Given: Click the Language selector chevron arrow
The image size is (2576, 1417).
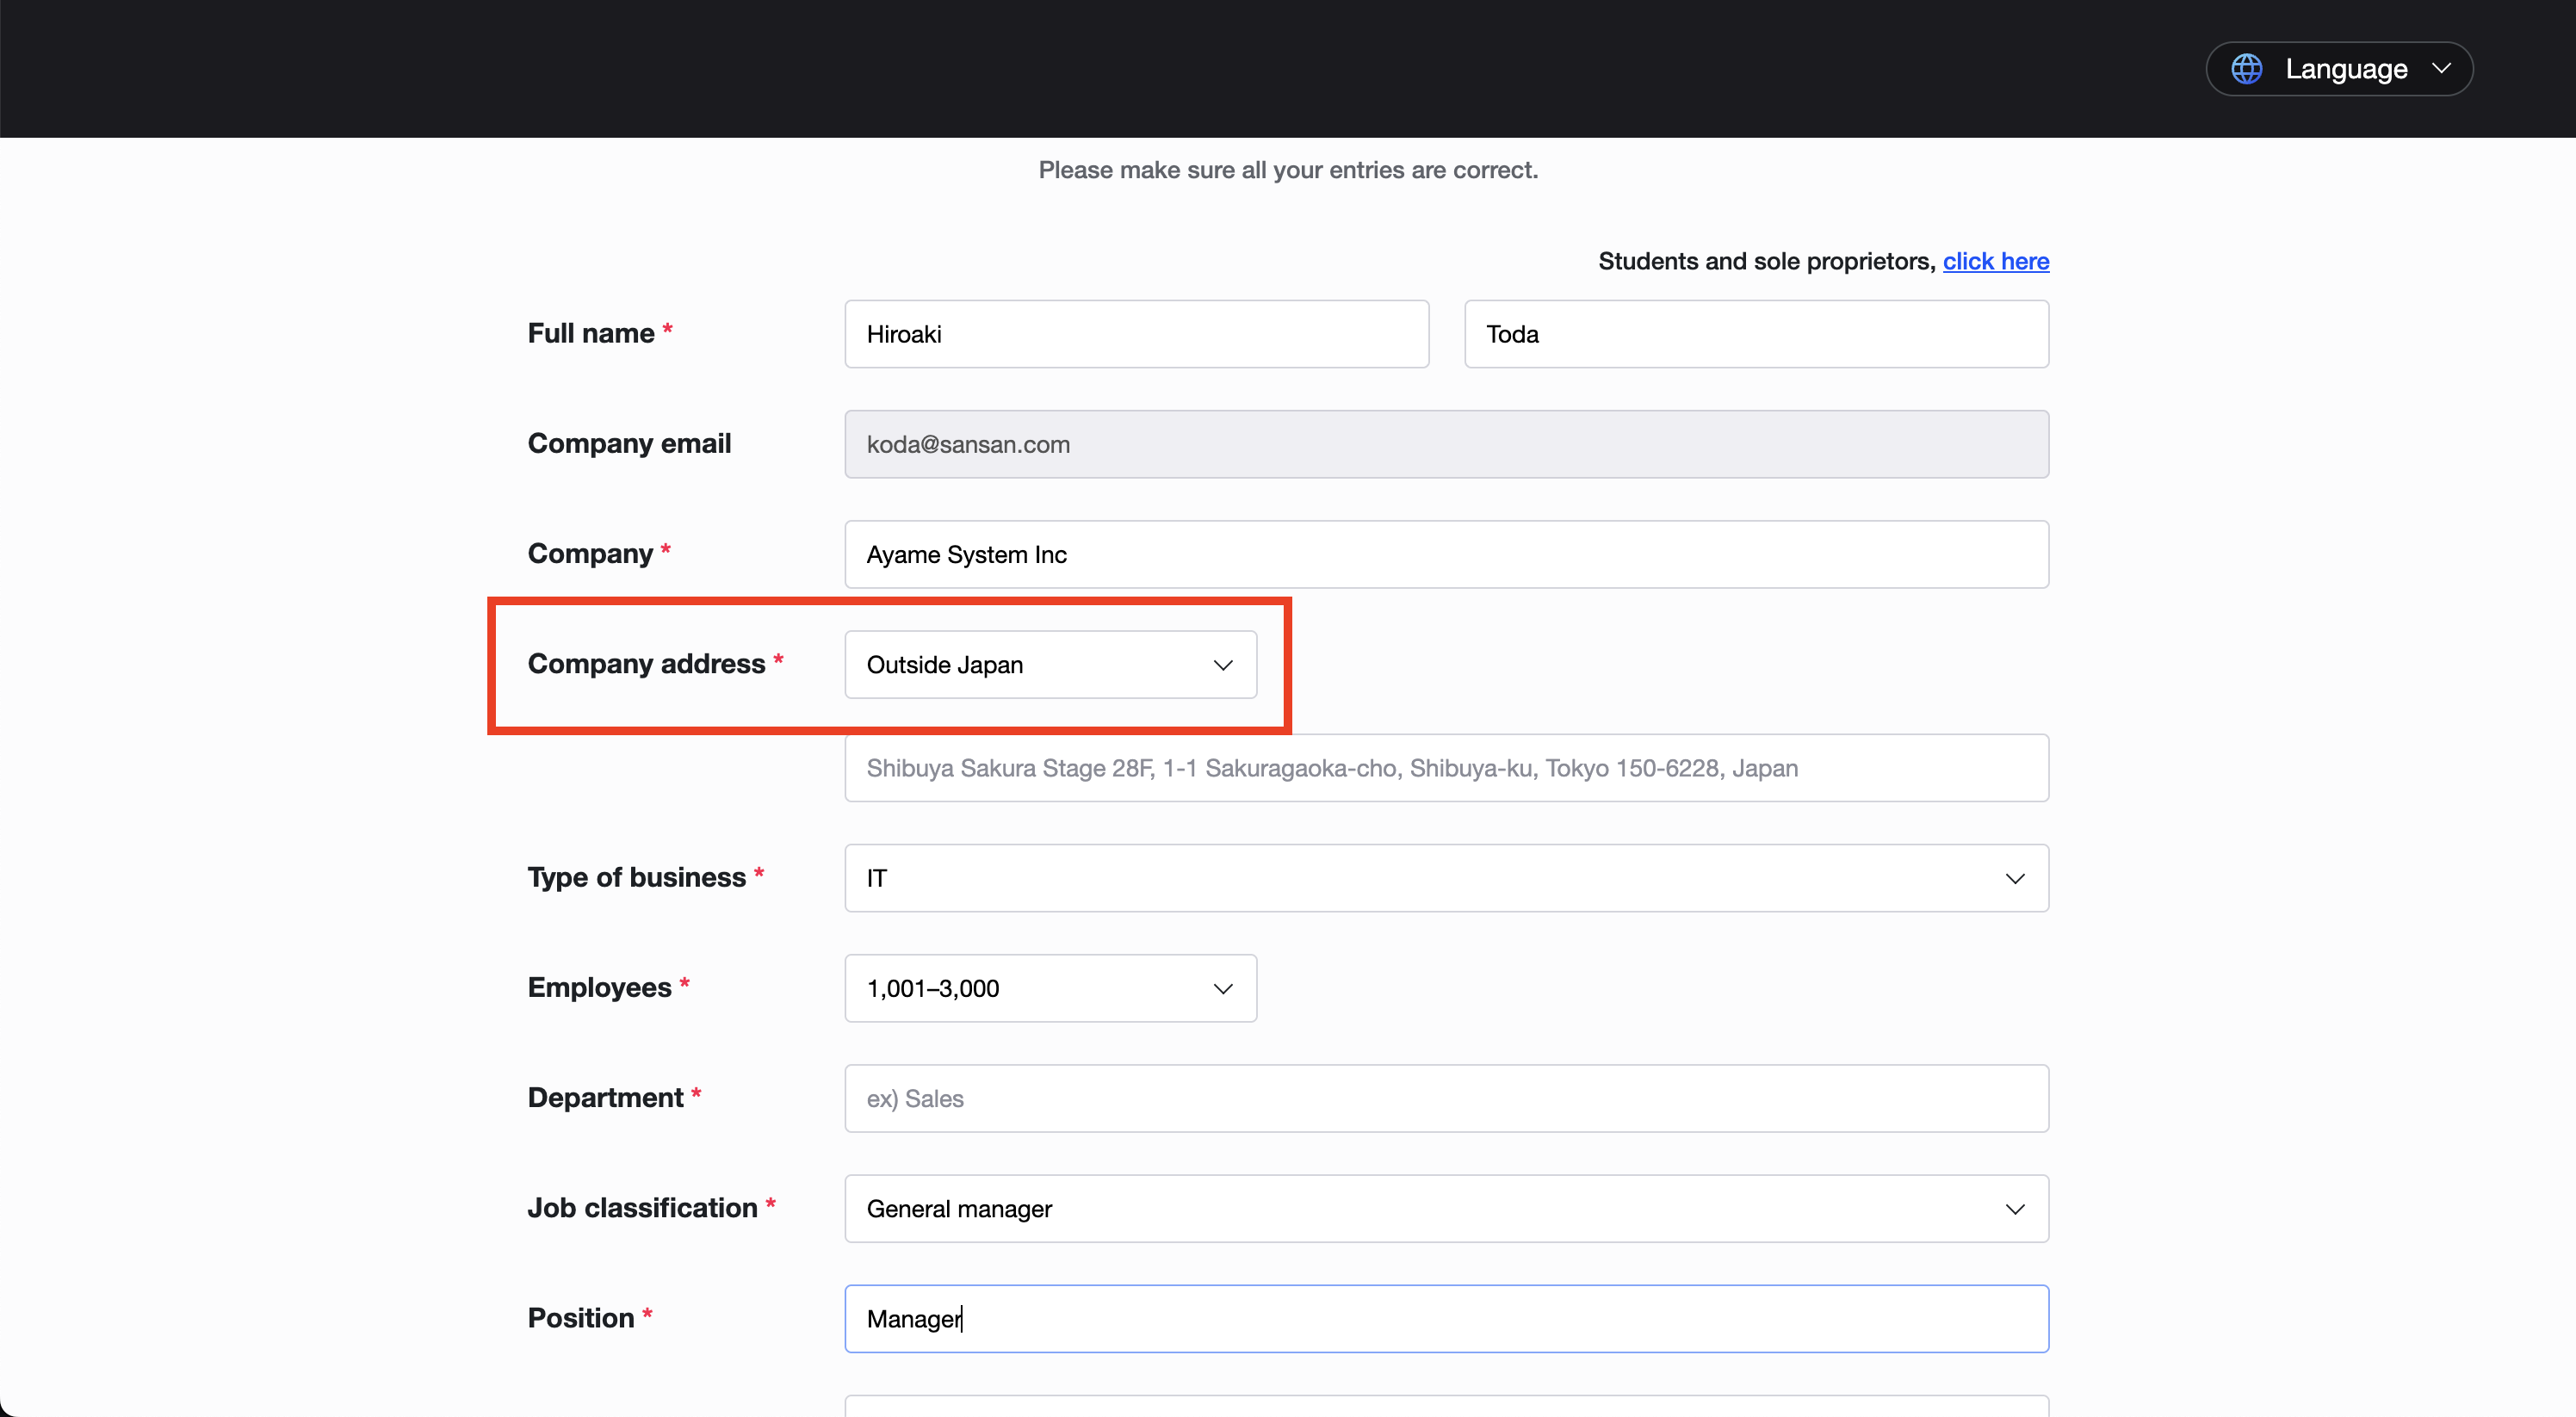Looking at the screenshot, I should click(2442, 68).
